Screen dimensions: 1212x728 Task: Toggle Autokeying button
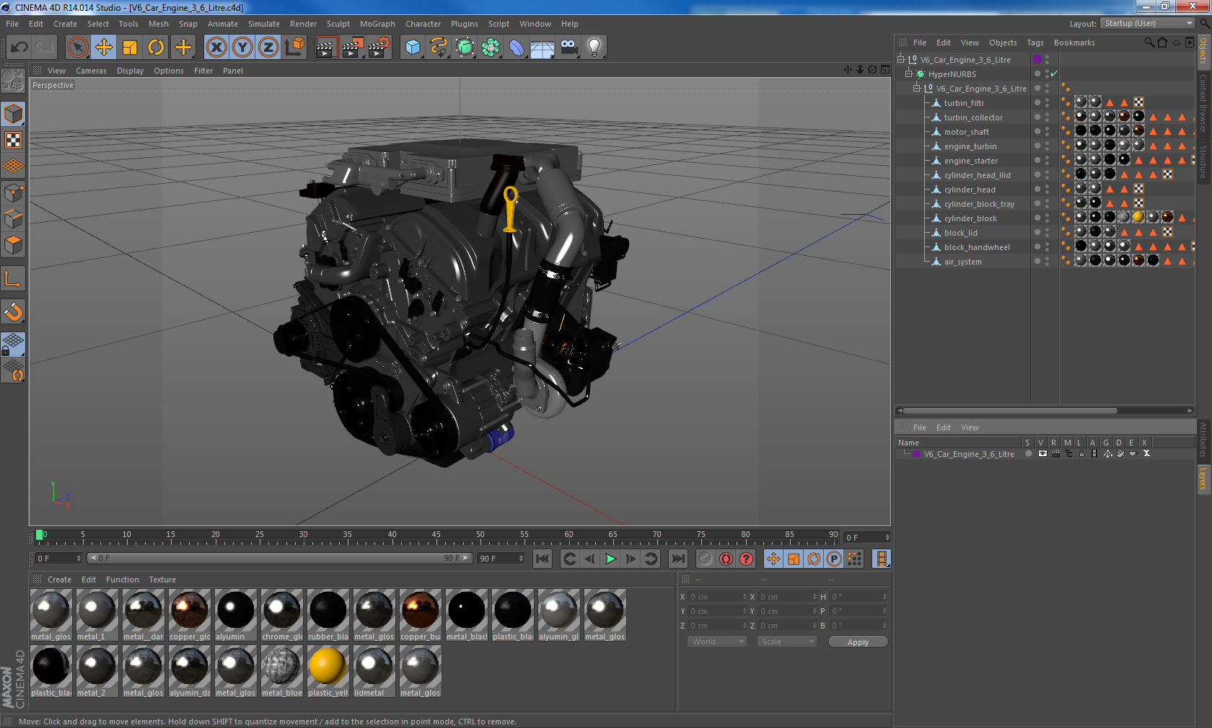click(726, 559)
